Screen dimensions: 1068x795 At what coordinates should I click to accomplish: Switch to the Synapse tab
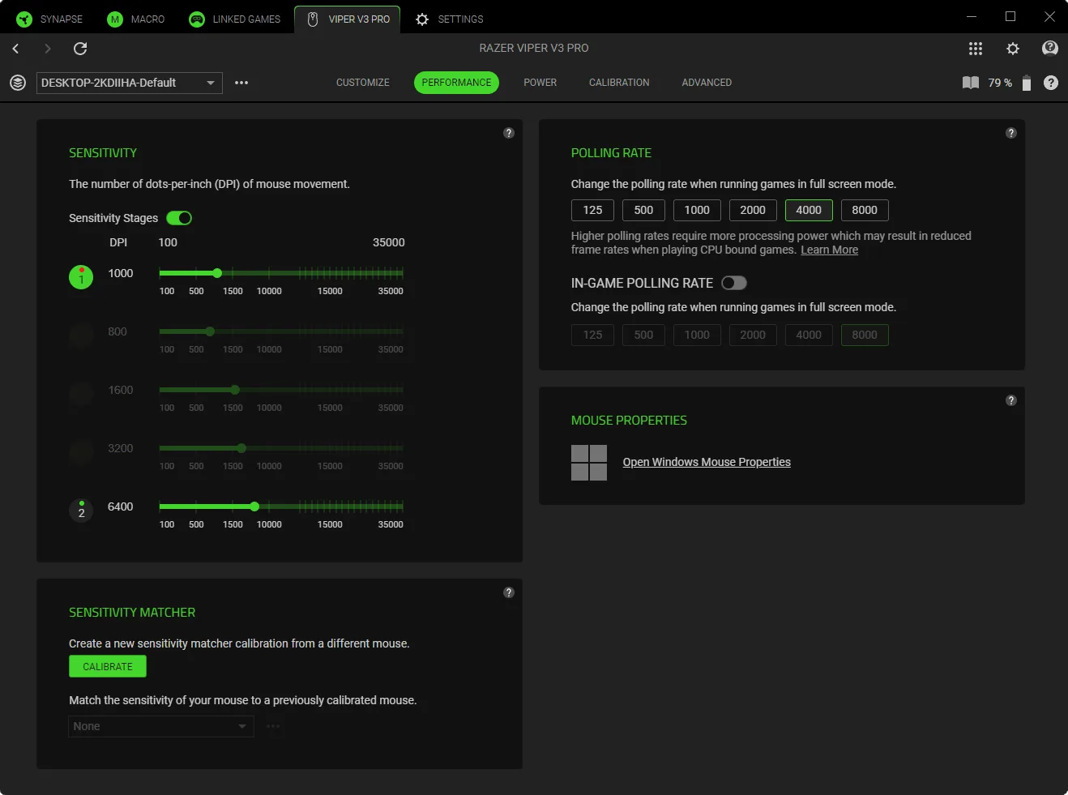[49, 19]
